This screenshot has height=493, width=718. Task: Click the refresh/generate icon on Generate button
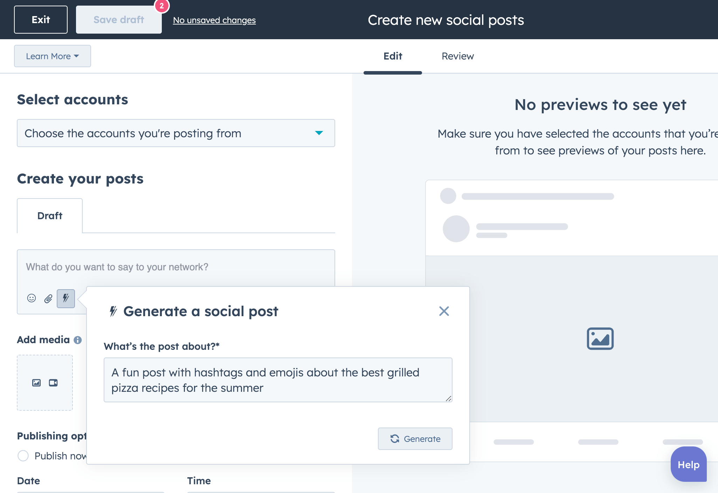pos(394,438)
